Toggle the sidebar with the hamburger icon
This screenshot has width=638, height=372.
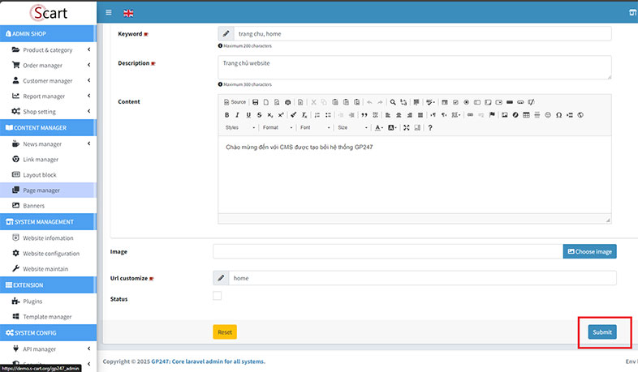(110, 13)
